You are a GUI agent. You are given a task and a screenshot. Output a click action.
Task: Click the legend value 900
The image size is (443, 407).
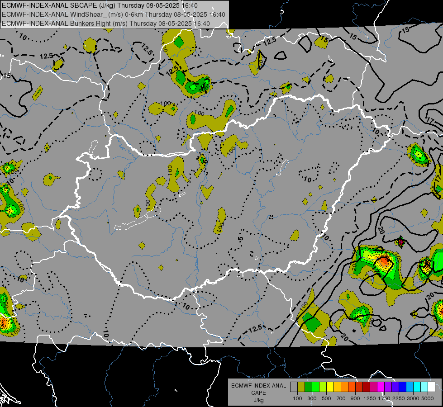(355, 398)
